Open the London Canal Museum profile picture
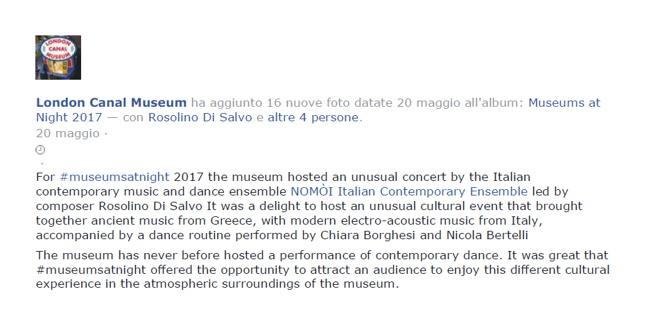The height and width of the screenshot is (330, 651). (x=58, y=58)
